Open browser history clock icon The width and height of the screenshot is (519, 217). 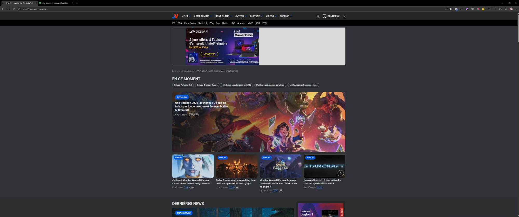(500, 9)
